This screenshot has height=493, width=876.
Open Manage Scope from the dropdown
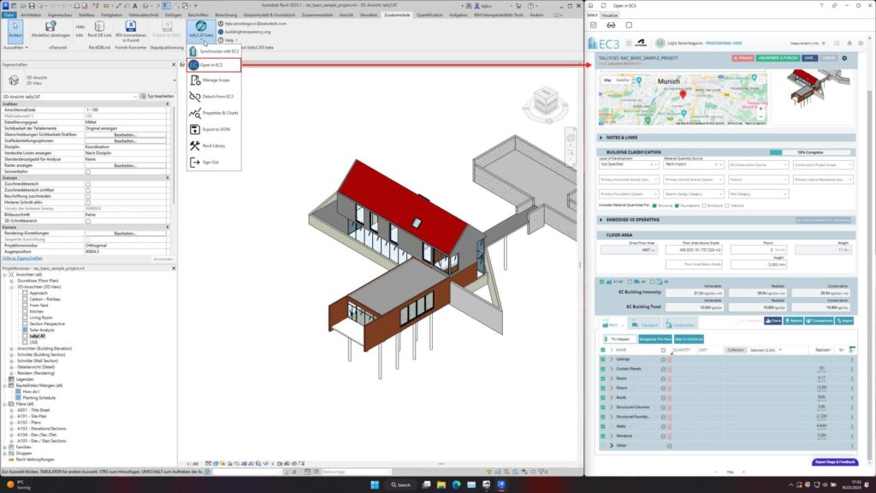[214, 80]
